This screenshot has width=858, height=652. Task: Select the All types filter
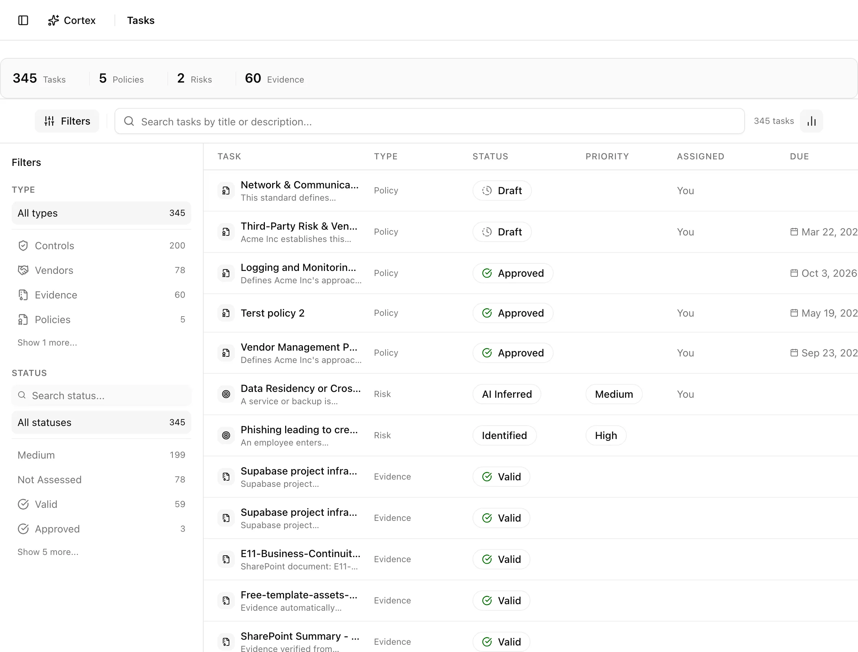tap(101, 213)
